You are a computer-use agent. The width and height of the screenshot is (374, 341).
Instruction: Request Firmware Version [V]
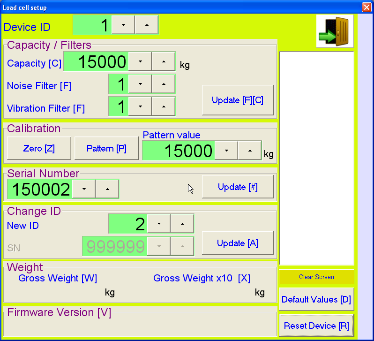click(59, 312)
